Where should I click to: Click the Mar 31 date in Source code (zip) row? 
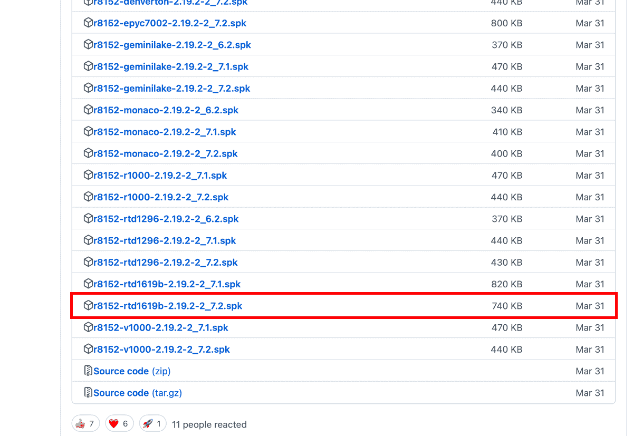pyautogui.click(x=590, y=371)
